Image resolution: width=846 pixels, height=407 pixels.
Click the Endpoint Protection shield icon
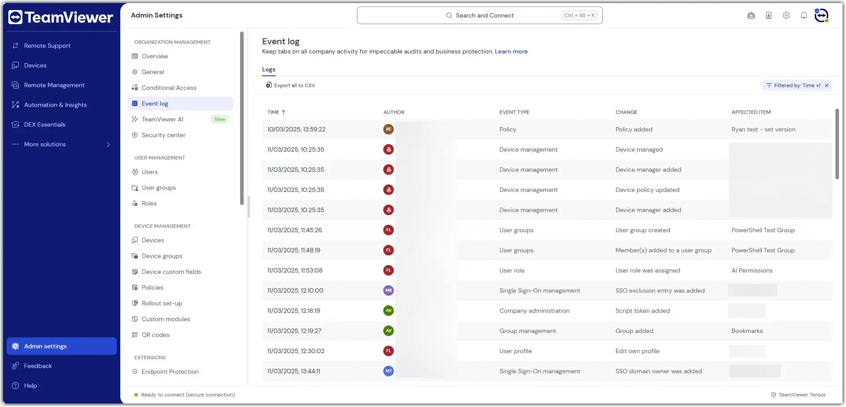pos(135,372)
